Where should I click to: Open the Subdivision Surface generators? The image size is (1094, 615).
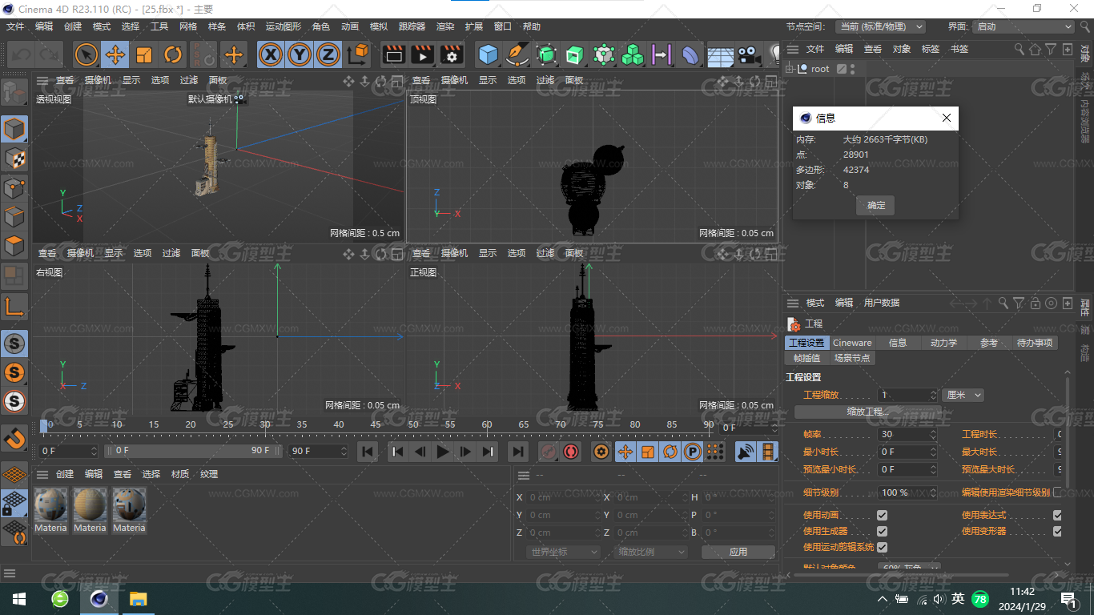[x=546, y=54]
